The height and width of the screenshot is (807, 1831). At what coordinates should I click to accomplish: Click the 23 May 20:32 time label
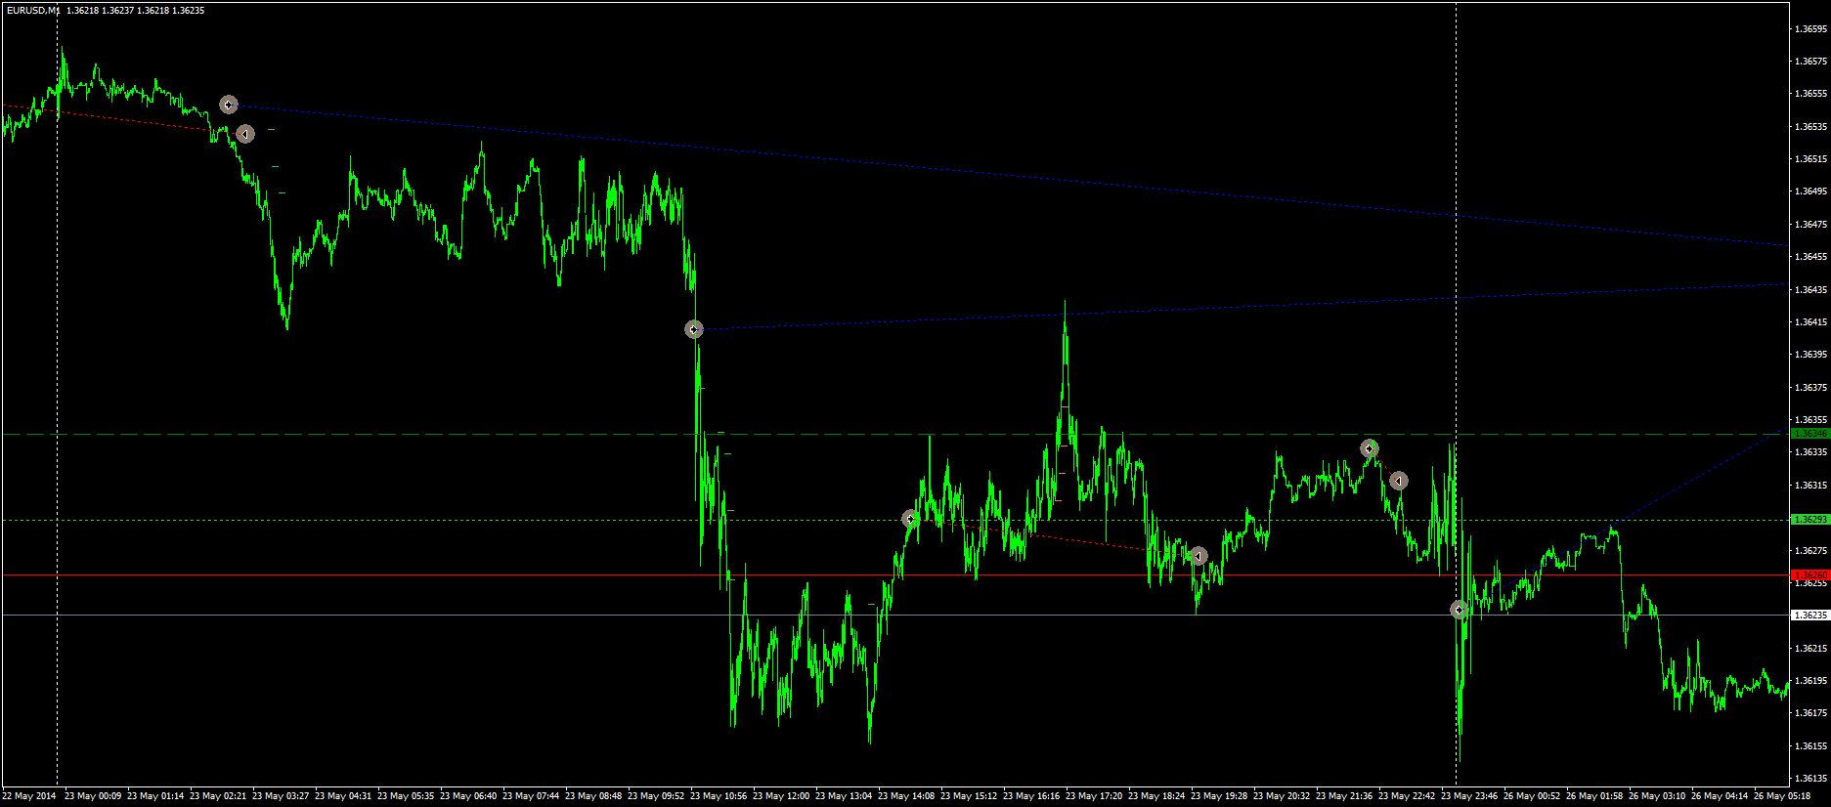(x=1283, y=796)
